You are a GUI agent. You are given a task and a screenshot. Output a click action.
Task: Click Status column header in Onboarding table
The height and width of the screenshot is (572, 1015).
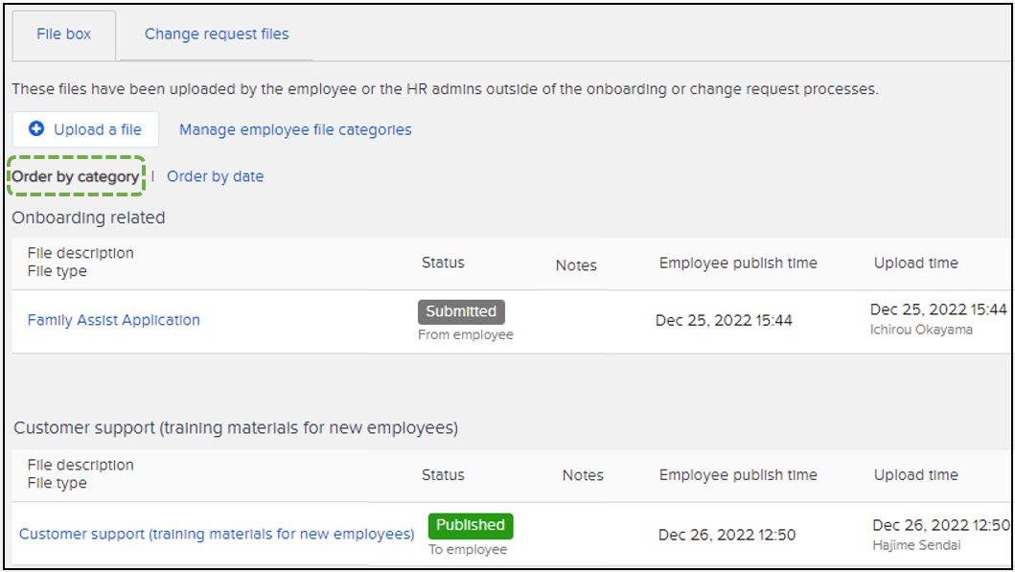point(443,263)
